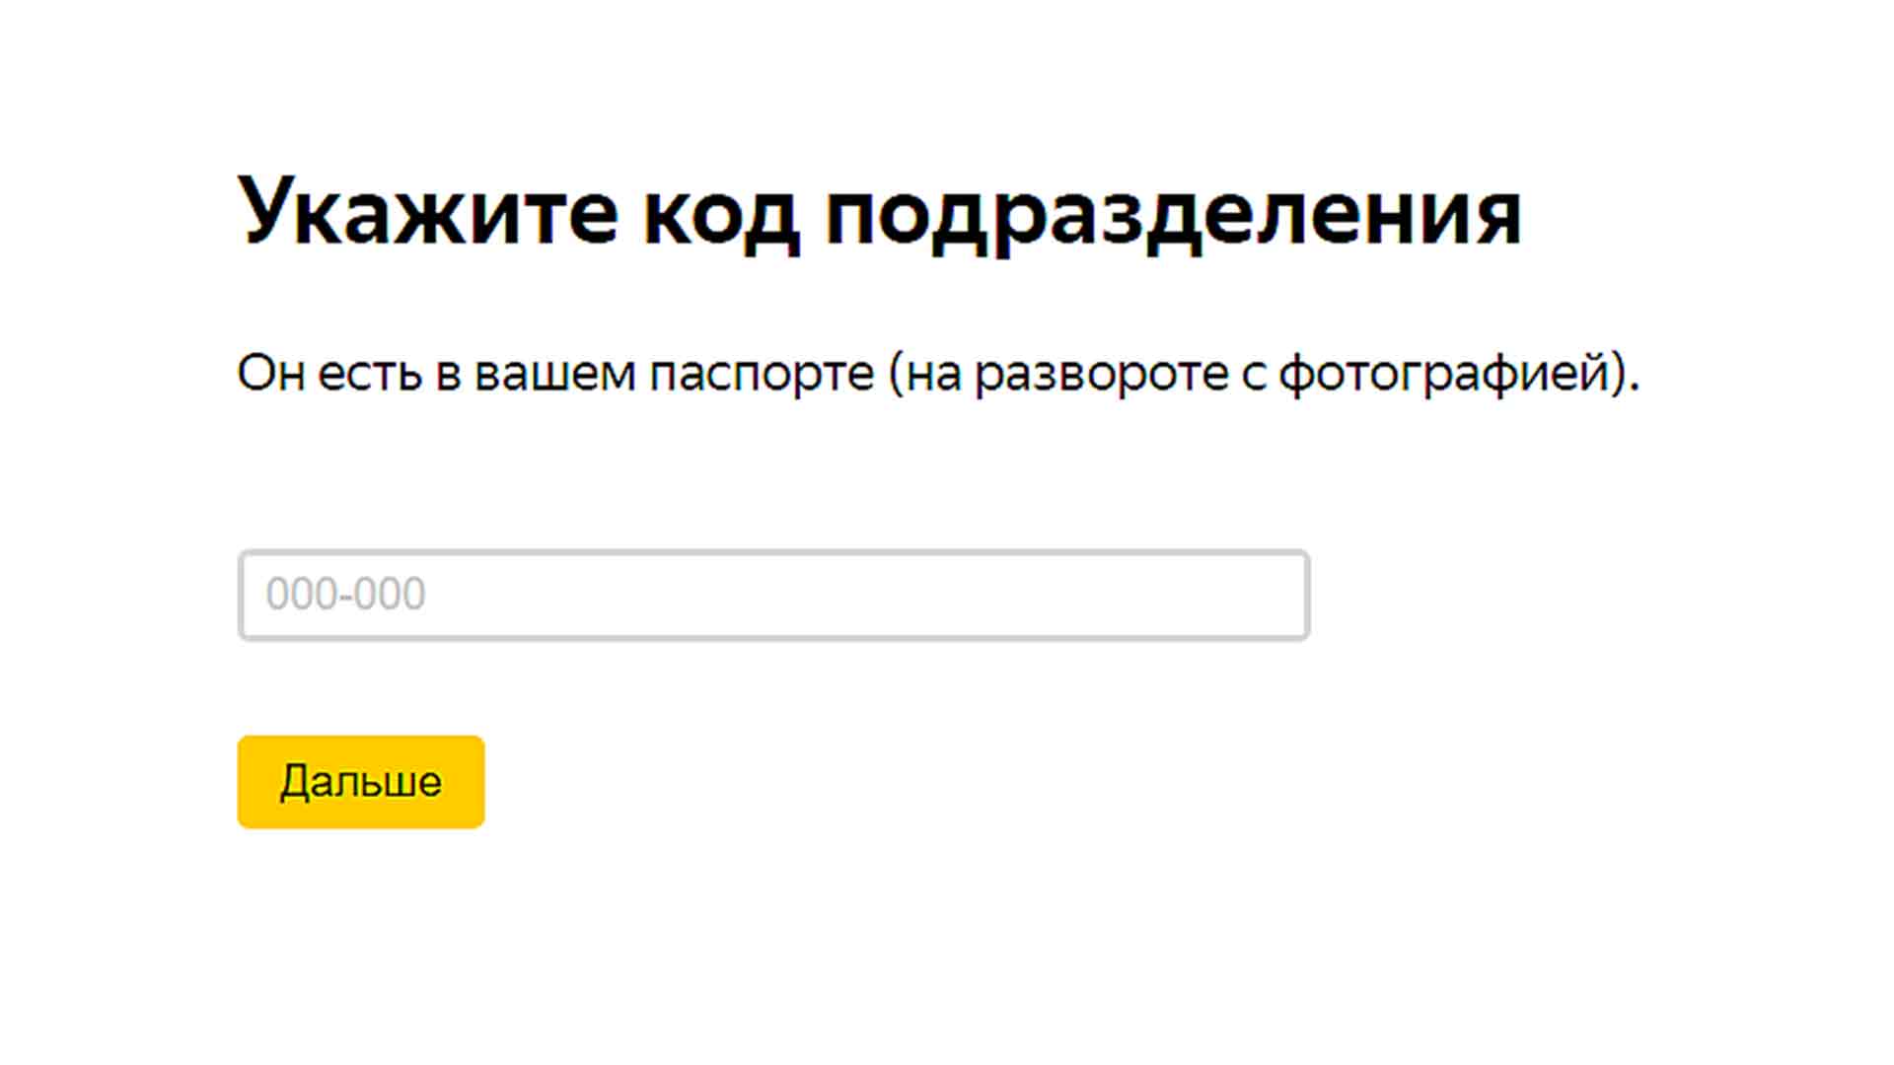The height and width of the screenshot is (1065, 1894).
Task: Click the heading Укажите код подразделения
Action: pyautogui.click(x=879, y=212)
